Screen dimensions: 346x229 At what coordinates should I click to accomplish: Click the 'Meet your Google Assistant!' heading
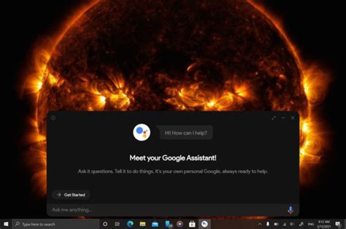tap(173, 158)
